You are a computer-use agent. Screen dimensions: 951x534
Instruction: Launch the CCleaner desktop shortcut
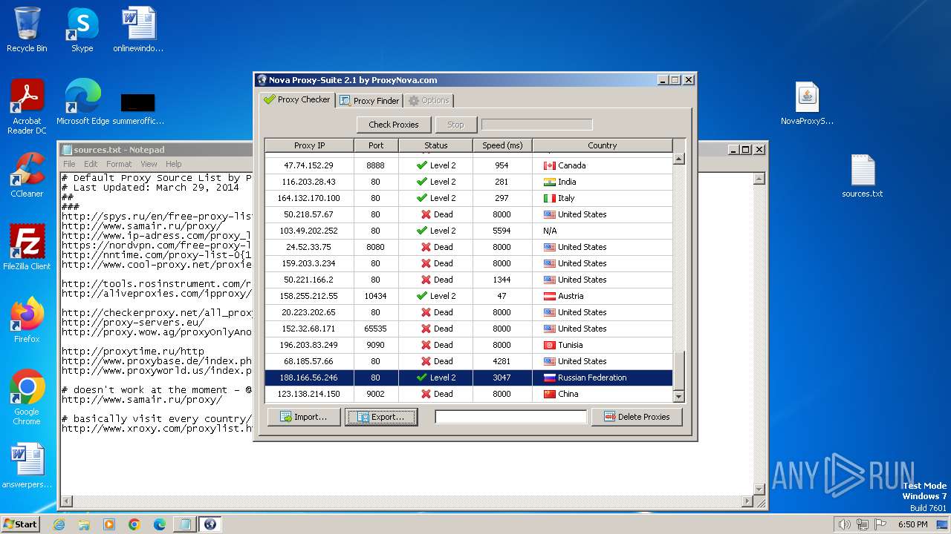[x=27, y=175]
